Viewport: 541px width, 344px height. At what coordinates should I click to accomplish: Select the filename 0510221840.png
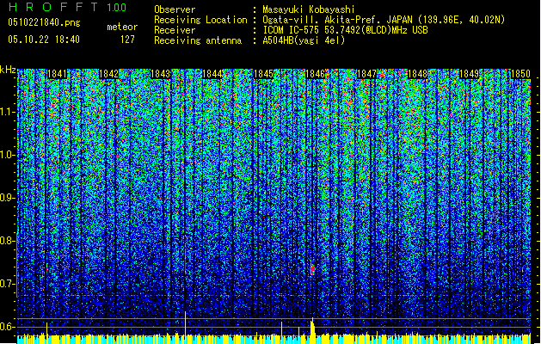click(x=44, y=22)
